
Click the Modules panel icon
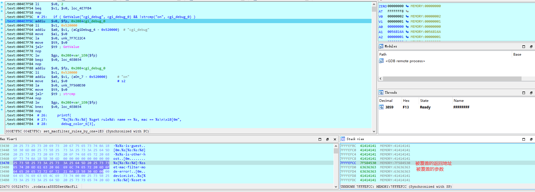tap(381, 46)
